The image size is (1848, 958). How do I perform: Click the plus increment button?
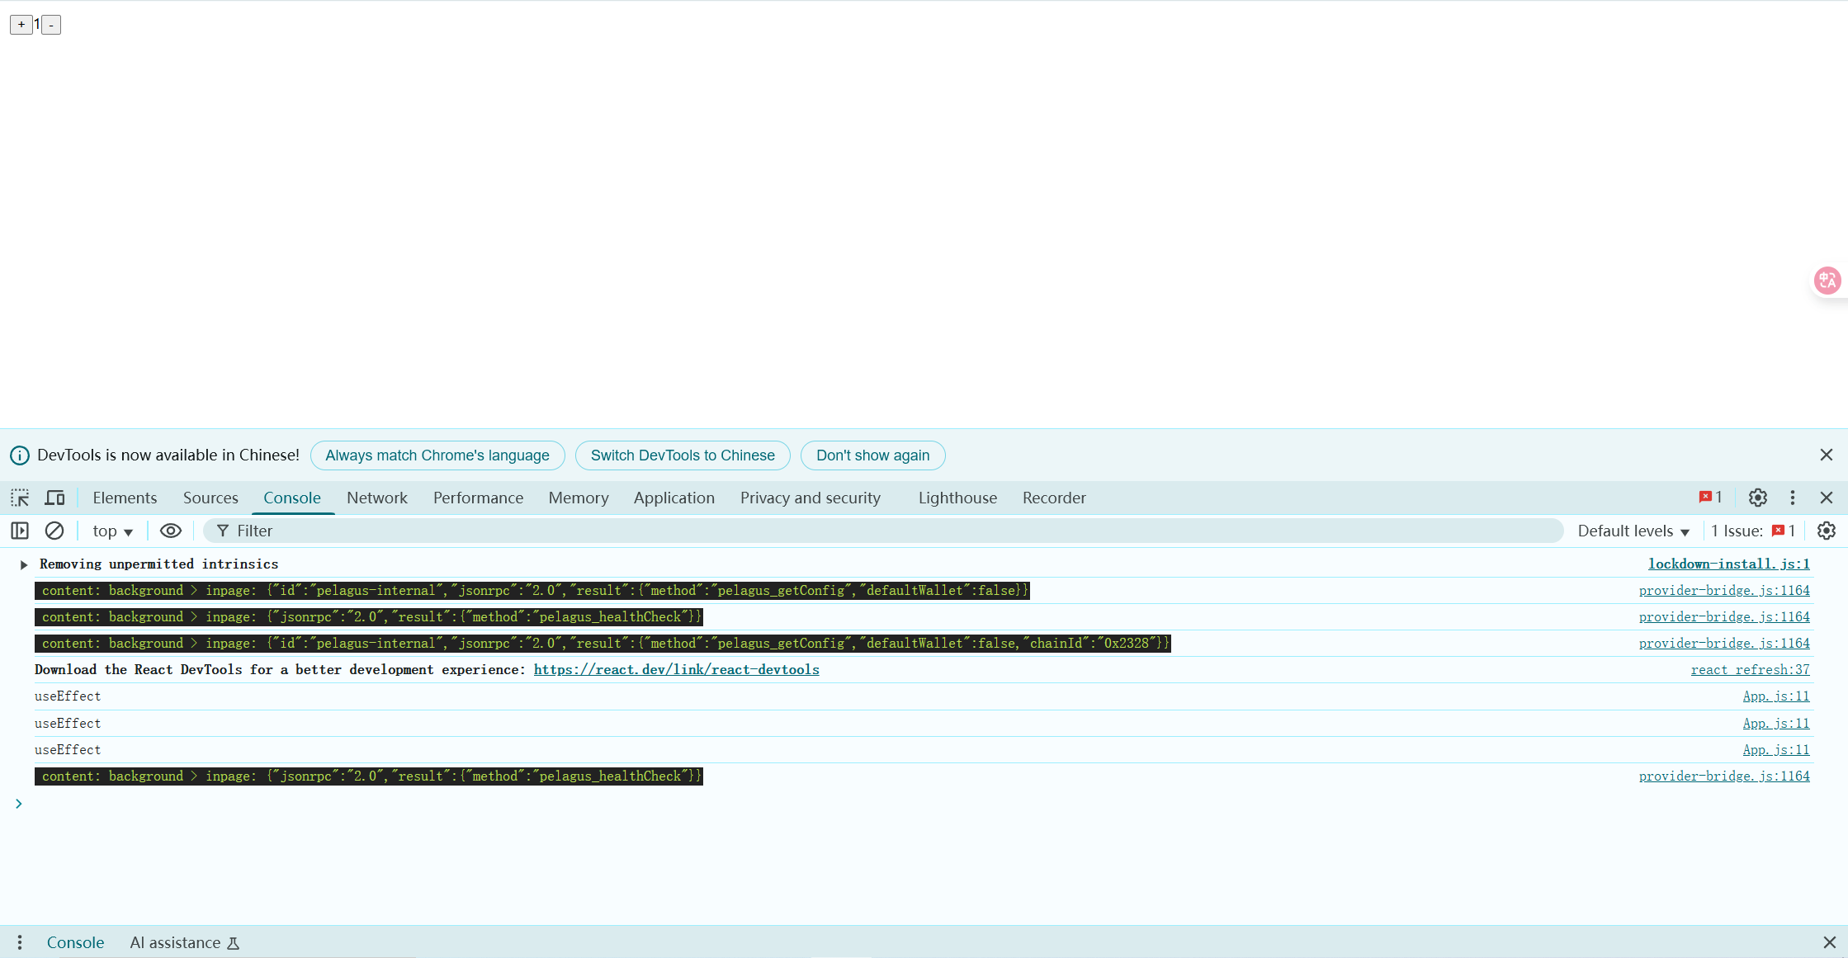tap(21, 25)
